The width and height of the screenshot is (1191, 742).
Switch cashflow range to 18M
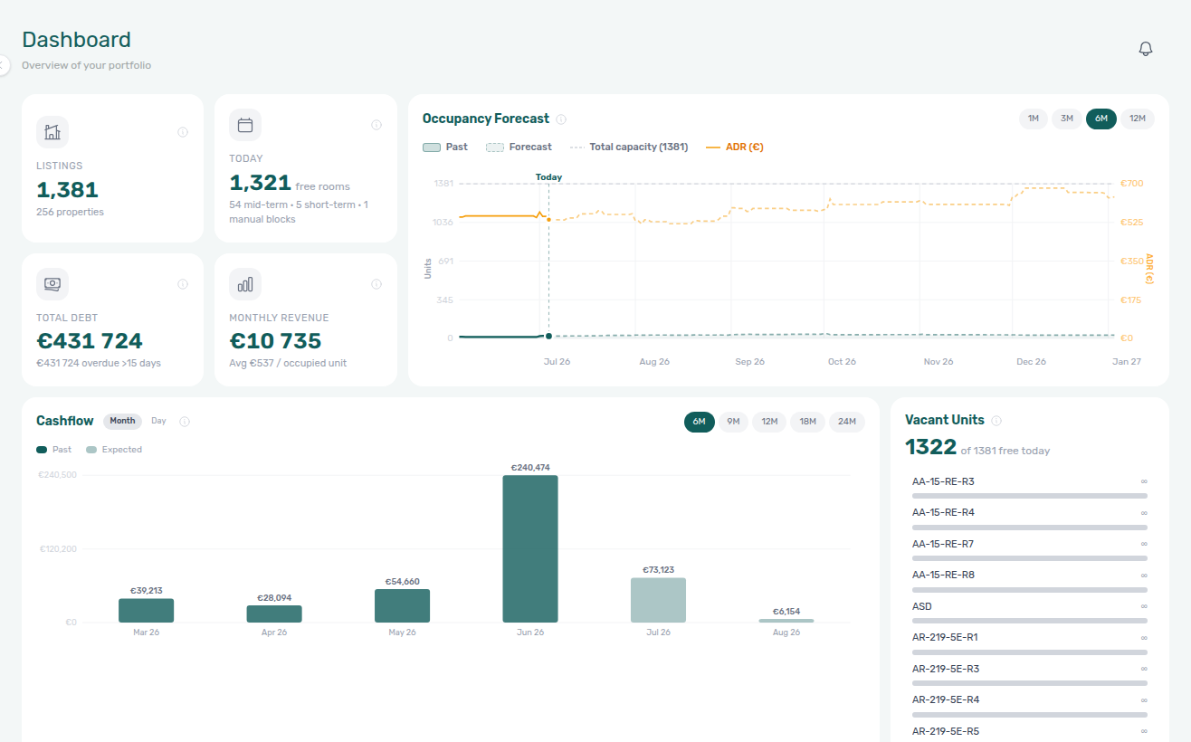coord(807,422)
